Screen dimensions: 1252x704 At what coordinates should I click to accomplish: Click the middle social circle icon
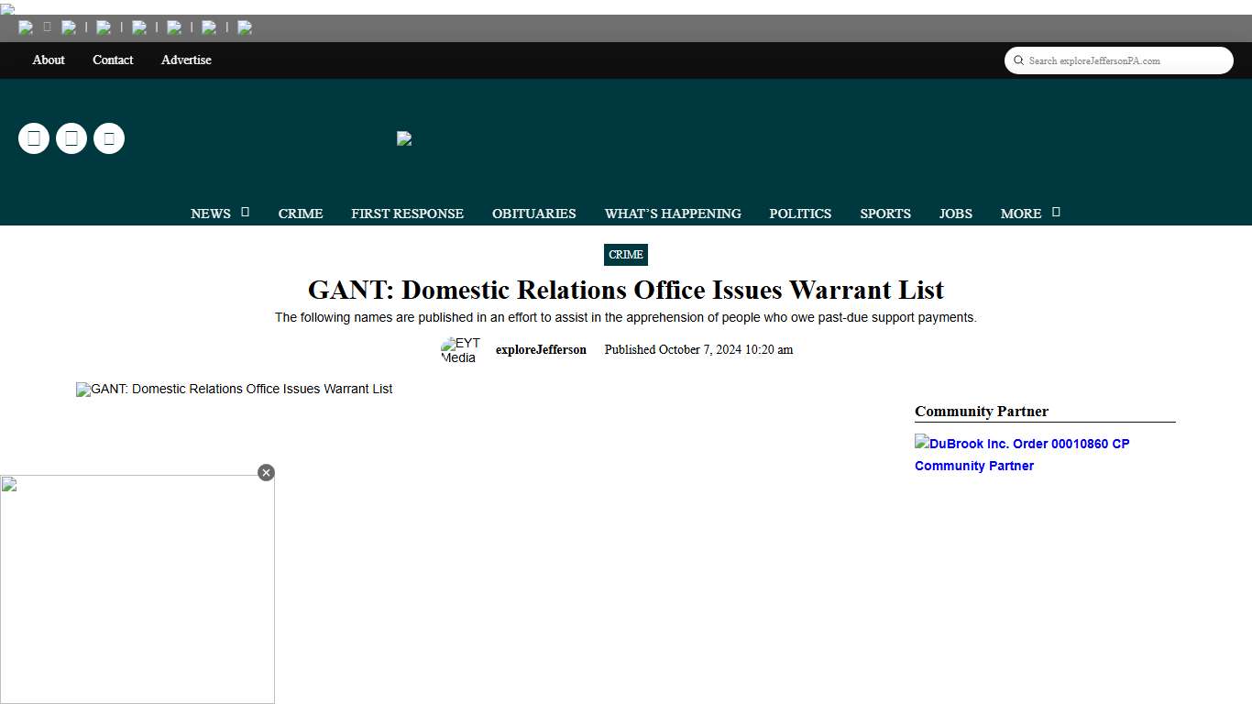point(71,138)
